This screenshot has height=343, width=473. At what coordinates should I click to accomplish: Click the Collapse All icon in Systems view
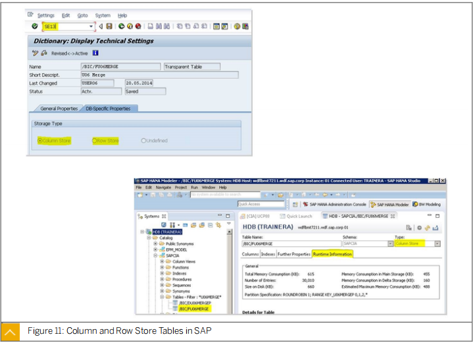point(211,225)
